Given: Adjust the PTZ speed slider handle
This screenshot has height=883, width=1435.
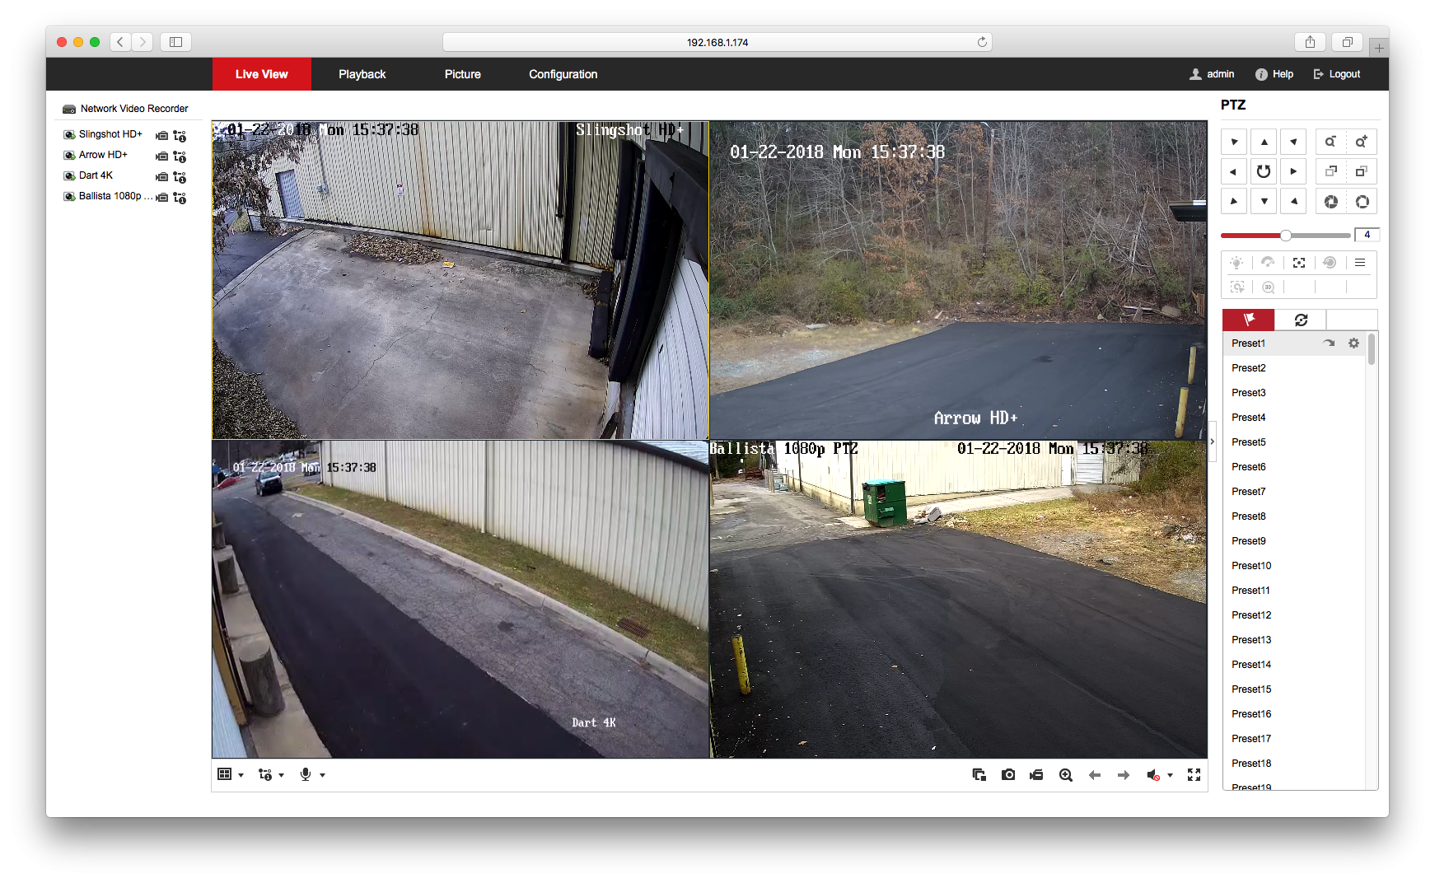Looking at the screenshot, I should (x=1285, y=236).
